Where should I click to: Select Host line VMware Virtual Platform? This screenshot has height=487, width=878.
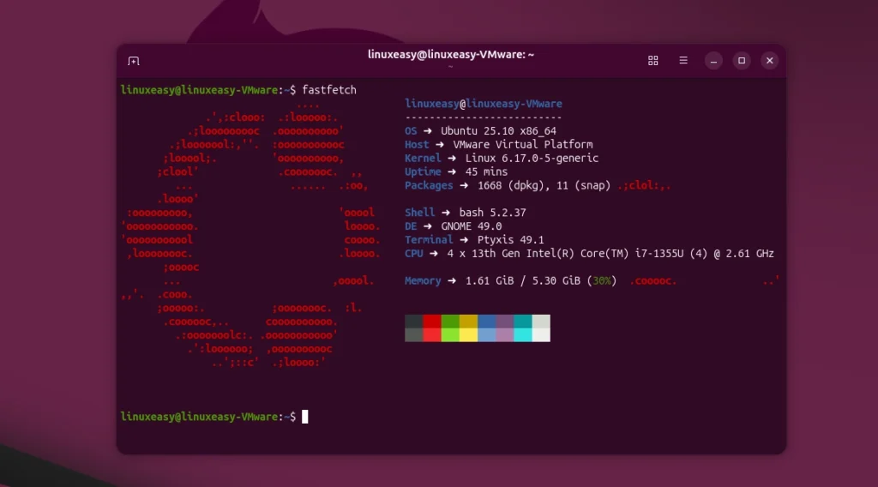pos(499,144)
